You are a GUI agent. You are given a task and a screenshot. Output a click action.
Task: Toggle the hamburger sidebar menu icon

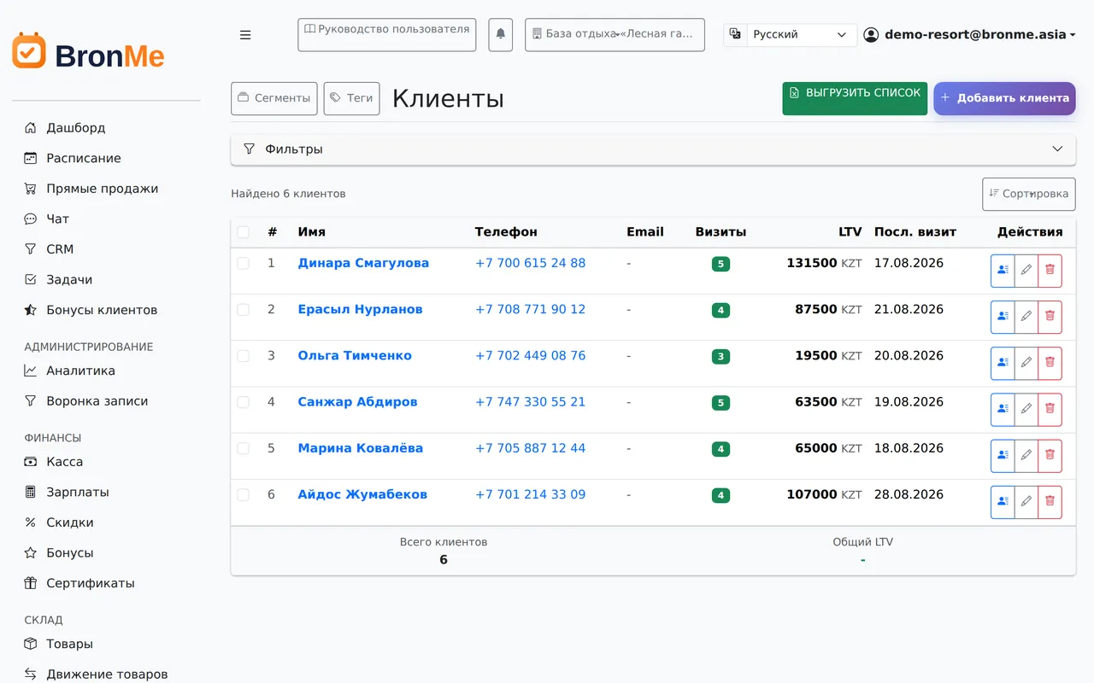[245, 35]
